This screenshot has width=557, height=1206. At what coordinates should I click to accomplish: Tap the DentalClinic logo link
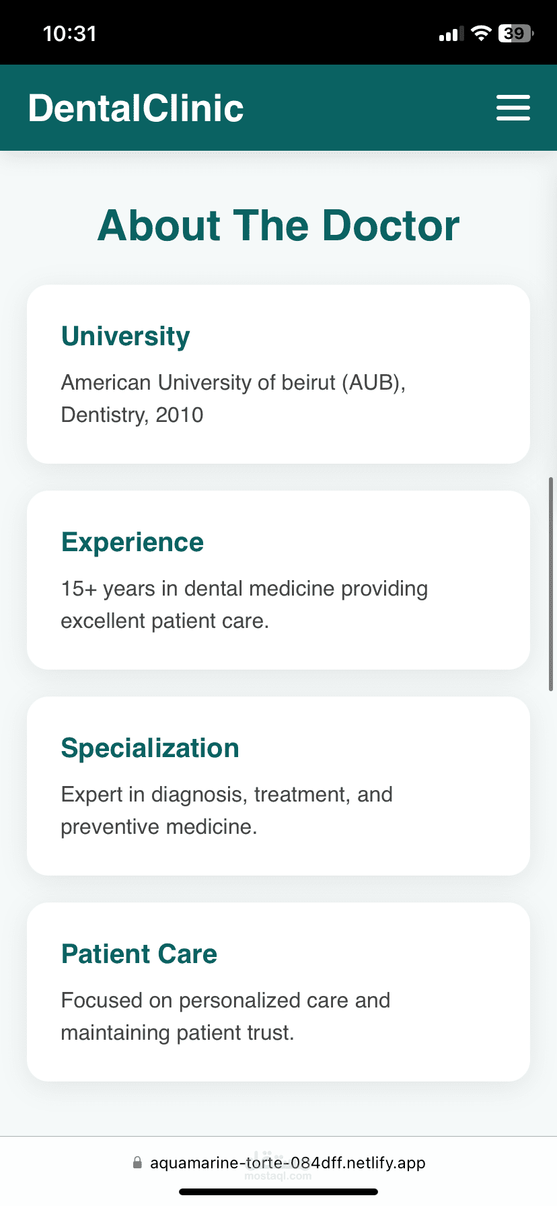136,108
